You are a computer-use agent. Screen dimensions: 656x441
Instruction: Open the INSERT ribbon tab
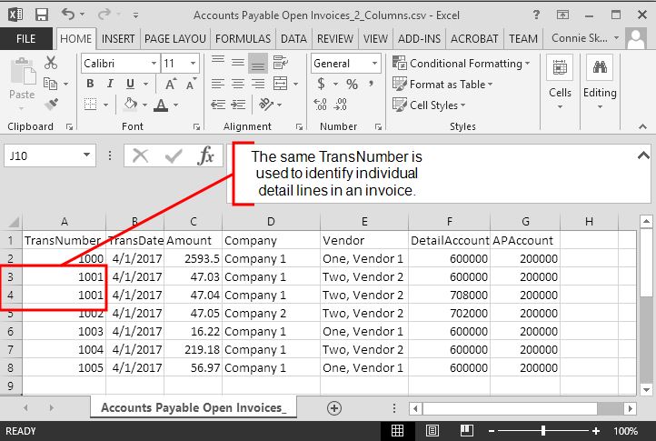[x=118, y=39]
